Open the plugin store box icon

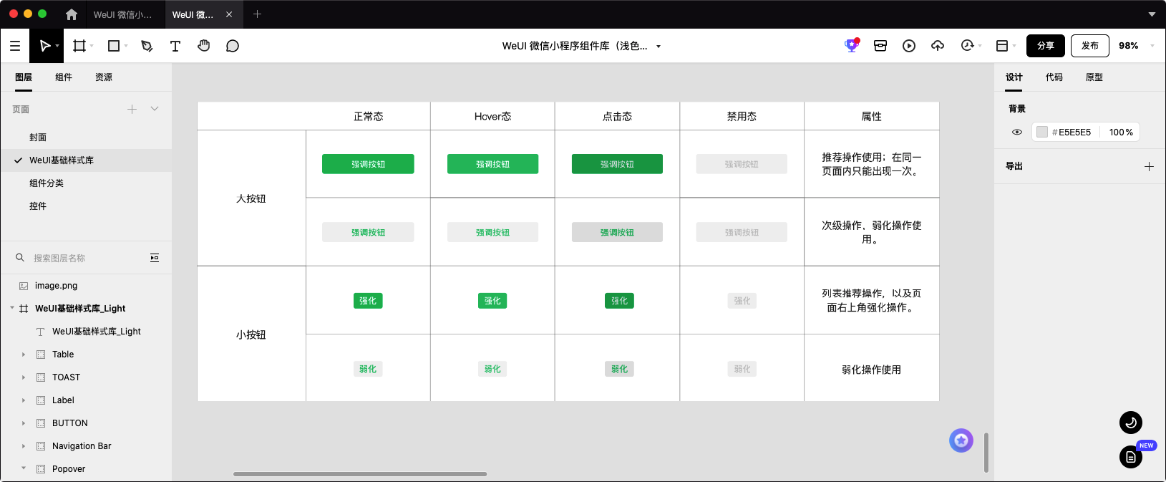click(x=880, y=46)
